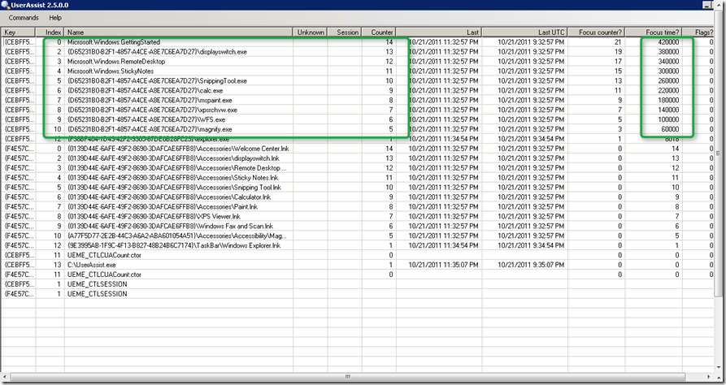
Task: Click the 180000 focus time value
Action: 668,101
